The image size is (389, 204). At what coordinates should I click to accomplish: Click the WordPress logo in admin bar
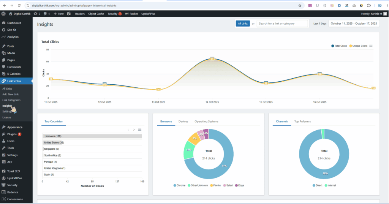[3, 13]
